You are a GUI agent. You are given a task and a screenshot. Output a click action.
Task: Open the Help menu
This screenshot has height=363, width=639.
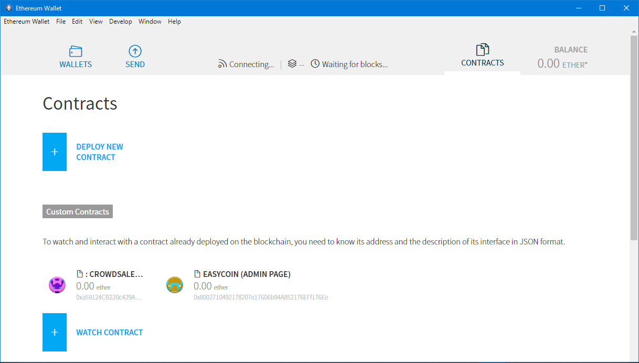click(175, 22)
